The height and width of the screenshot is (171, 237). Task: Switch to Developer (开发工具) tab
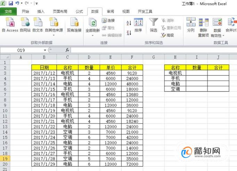145,11
